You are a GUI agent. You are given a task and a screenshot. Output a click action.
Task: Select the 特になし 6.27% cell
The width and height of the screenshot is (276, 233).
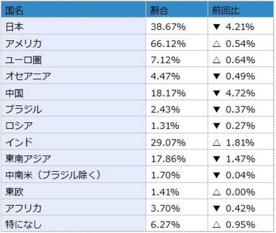166,225
